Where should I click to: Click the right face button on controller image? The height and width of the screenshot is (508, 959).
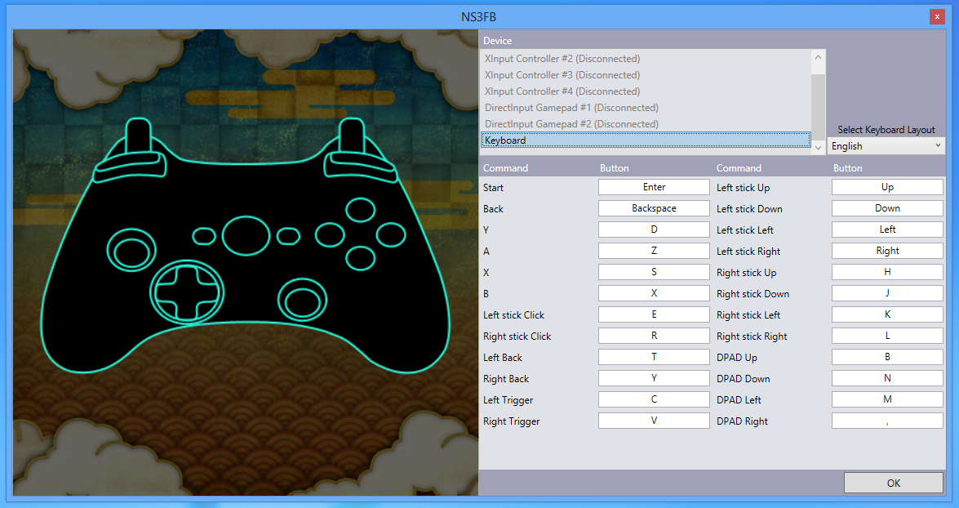(x=391, y=235)
